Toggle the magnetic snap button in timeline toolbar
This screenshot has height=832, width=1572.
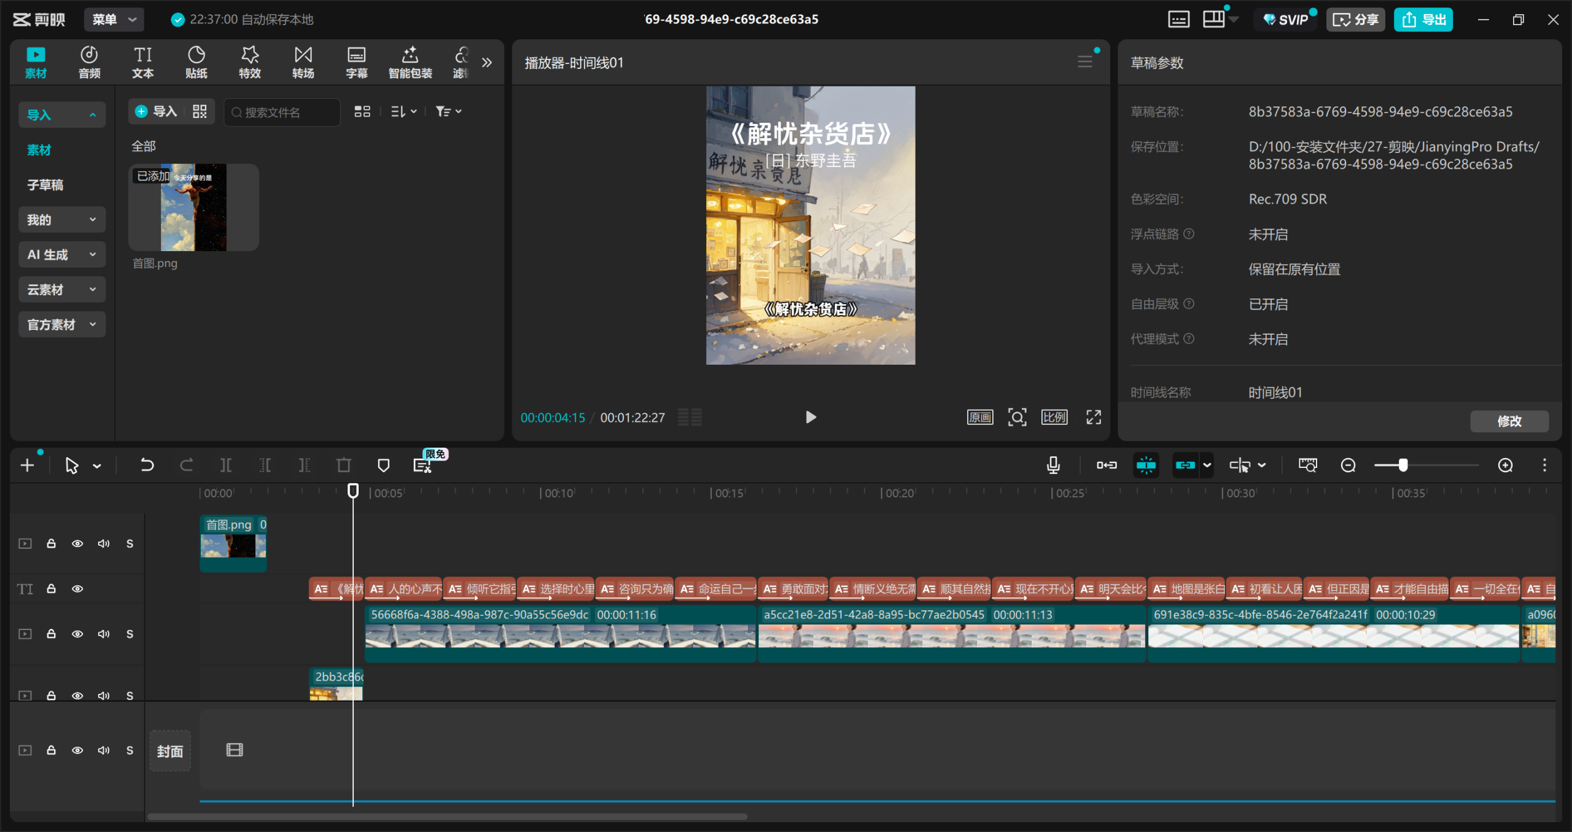coord(1146,465)
